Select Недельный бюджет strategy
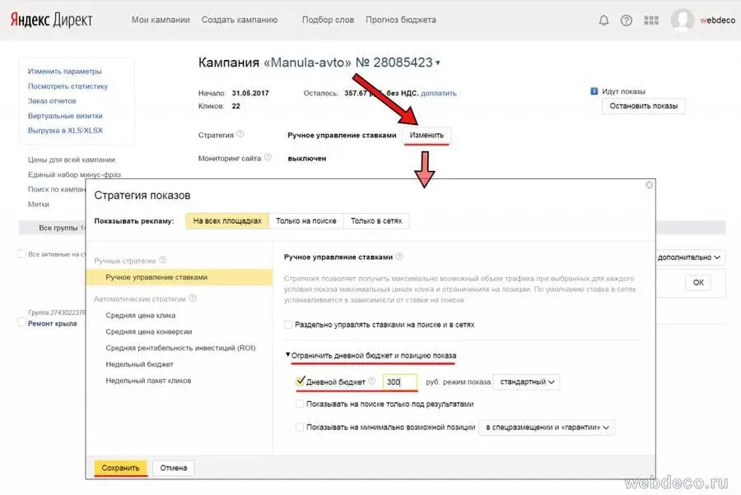 [139, 364]
